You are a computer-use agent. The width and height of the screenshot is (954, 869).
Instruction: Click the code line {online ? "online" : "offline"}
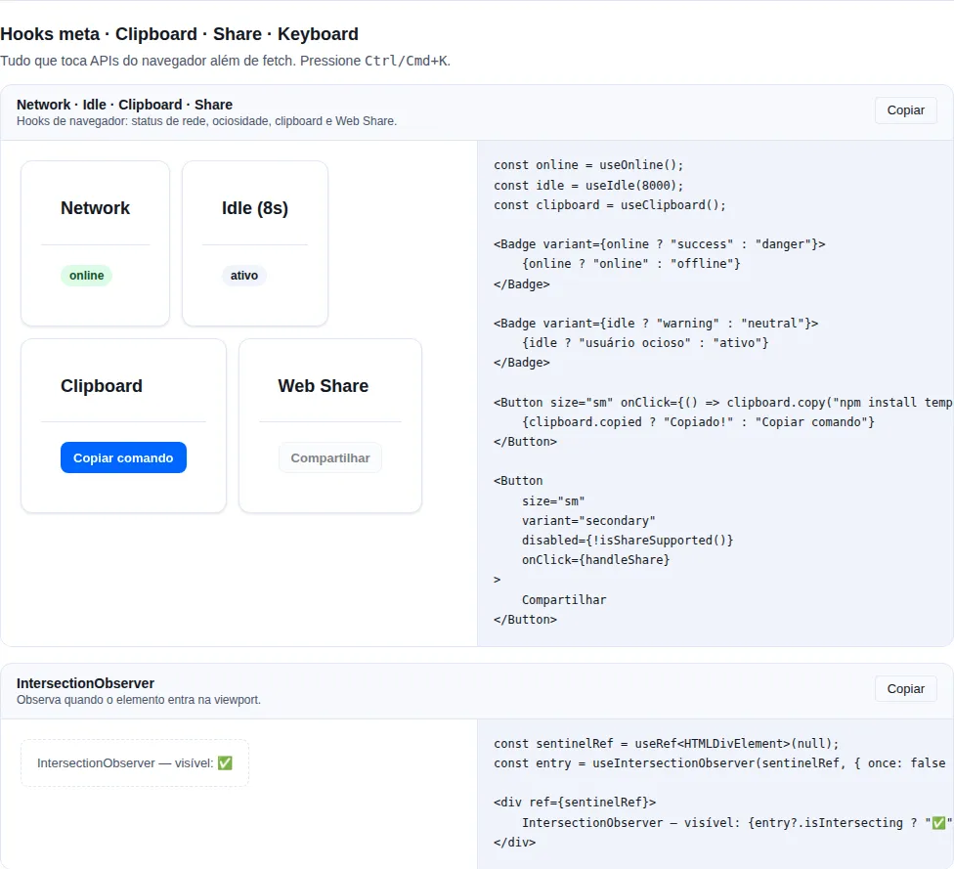point(630,264)
